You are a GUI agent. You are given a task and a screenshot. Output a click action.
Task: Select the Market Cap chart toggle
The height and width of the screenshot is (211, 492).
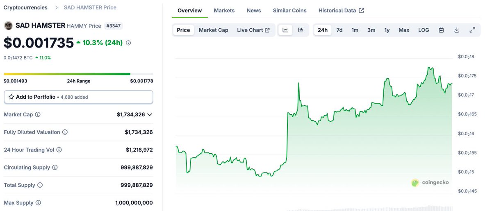point(214,30)
